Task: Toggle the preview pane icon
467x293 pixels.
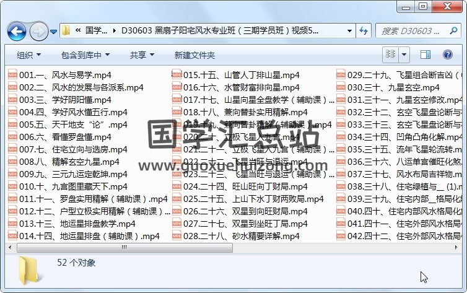Action: [426, 54]
